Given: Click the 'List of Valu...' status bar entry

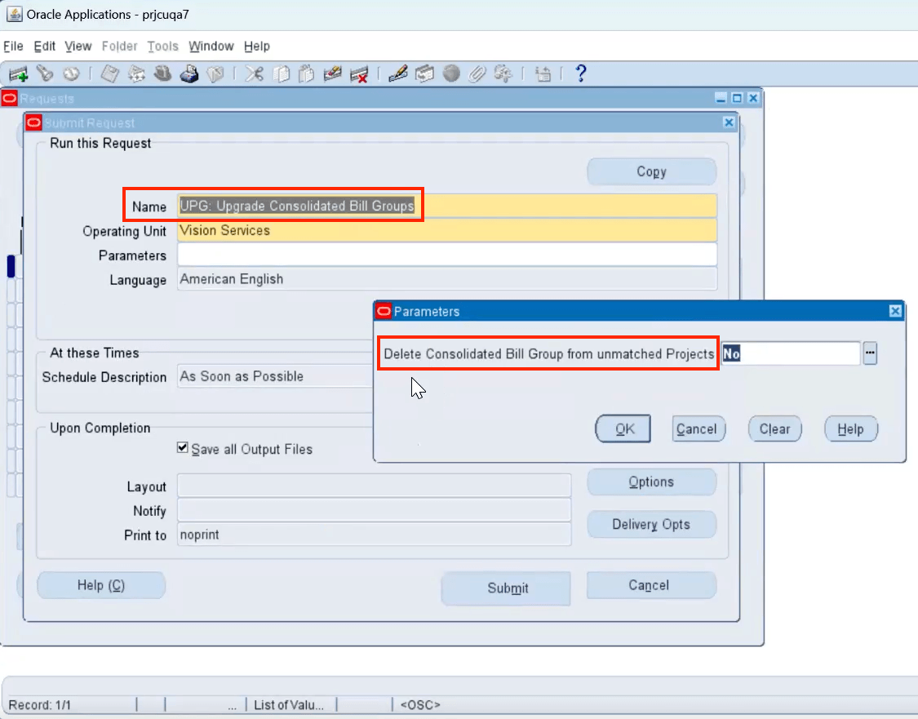Looking at the screenshot, I should [289, 705].
